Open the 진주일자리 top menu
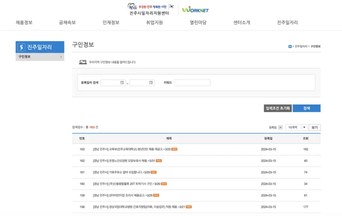 tap(287, 23)
